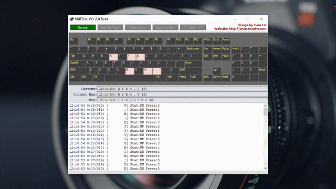Close the hKBTest window

[261, 19]
